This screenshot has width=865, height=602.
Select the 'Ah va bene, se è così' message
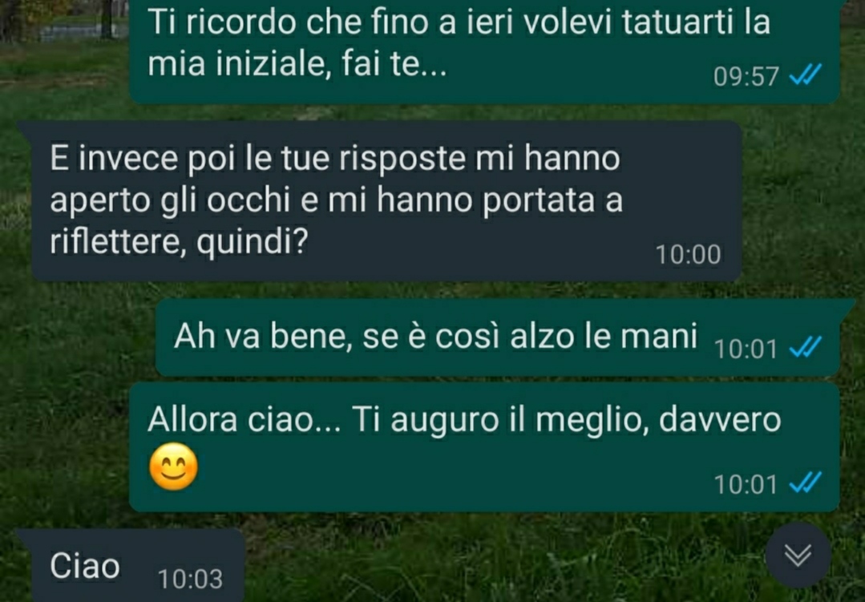pyautogui.click(x=498, y=337)
